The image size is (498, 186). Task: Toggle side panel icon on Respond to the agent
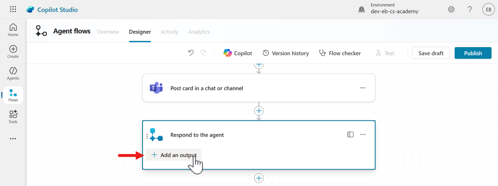point(350,134)
